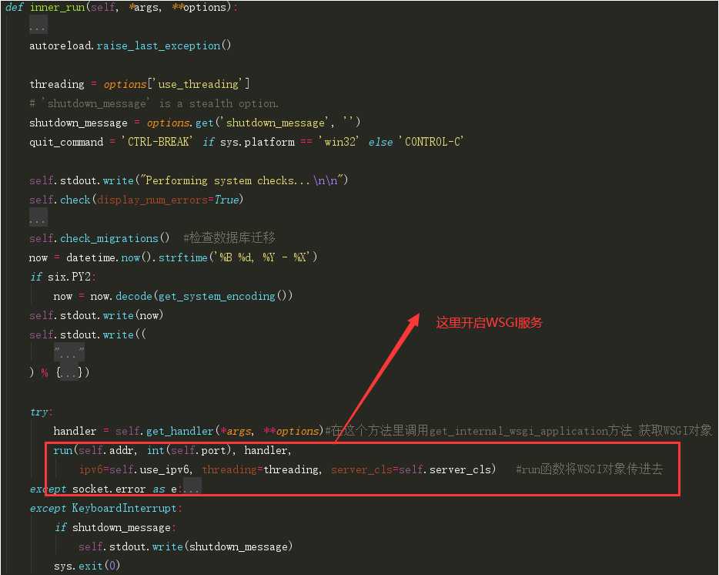Click the "Performing system checks..." string

[x=242, y=180]
